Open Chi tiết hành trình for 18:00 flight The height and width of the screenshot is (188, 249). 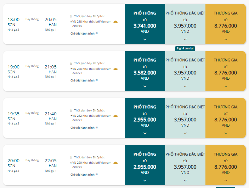tap(83, 34)
